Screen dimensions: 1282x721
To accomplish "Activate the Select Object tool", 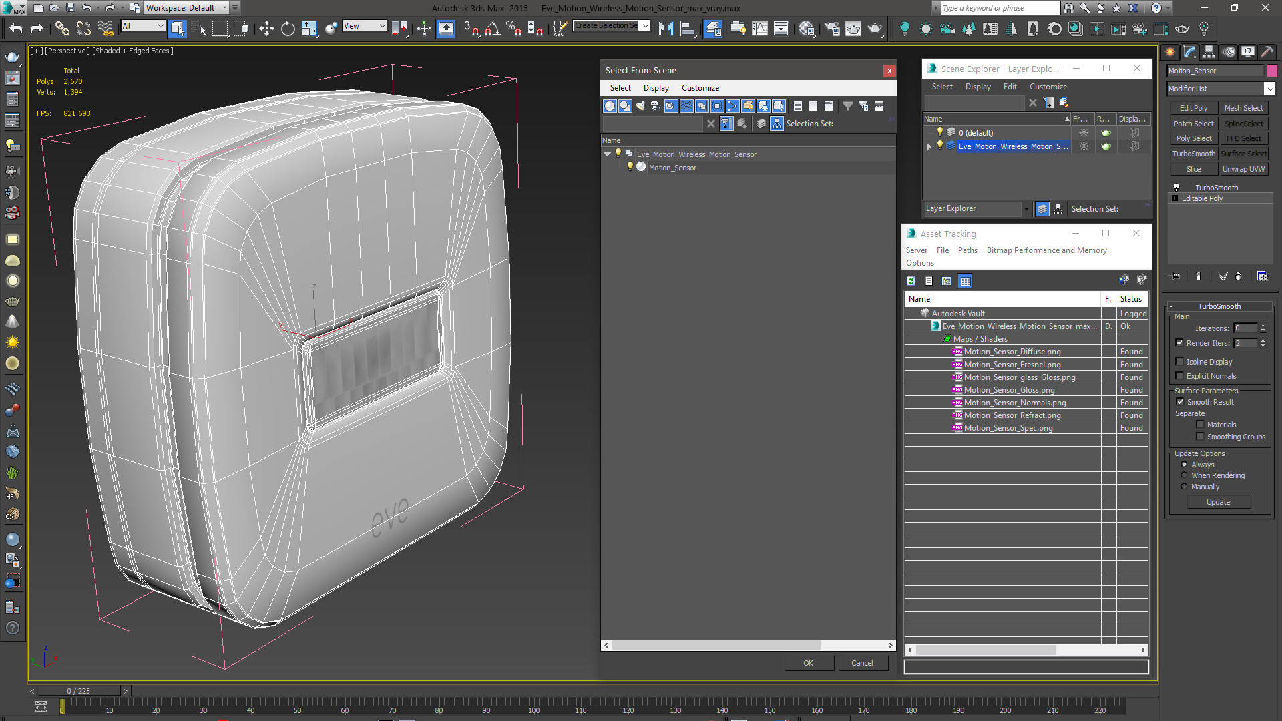I will coord(178,28).
